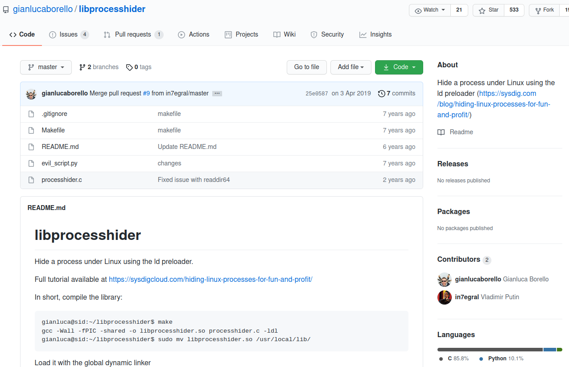Open commit hash 25e0587
569x367 pixels.
click(x=317, y=94)
